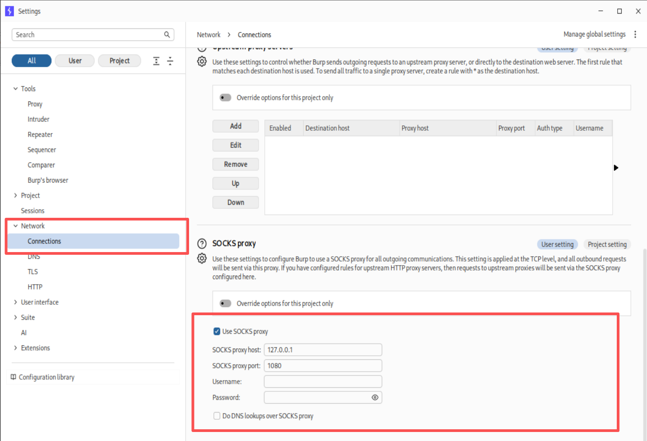Open Manage global settings
647x441 pixels.
tap(594, 34)
